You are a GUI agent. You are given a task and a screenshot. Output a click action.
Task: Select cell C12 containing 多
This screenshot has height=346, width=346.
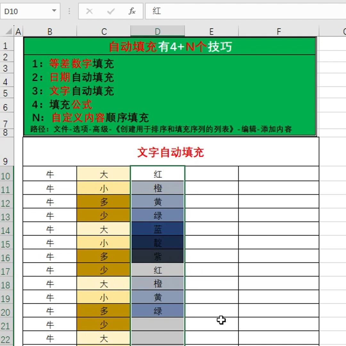tap(103, 202)
